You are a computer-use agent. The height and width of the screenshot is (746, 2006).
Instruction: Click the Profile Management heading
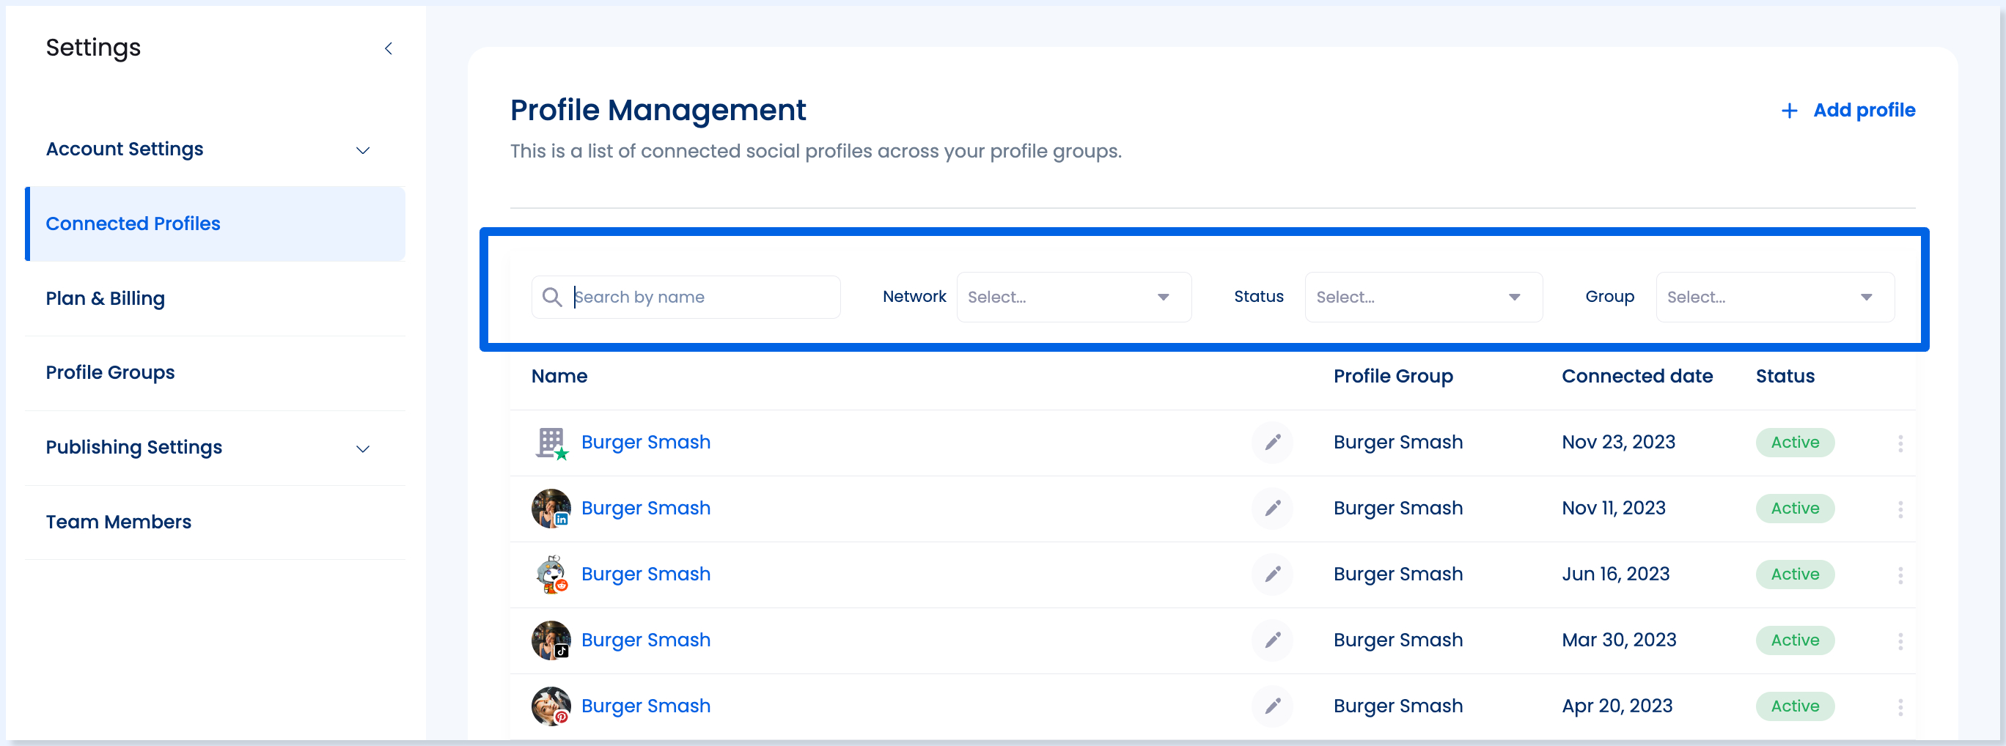point(658,111)
